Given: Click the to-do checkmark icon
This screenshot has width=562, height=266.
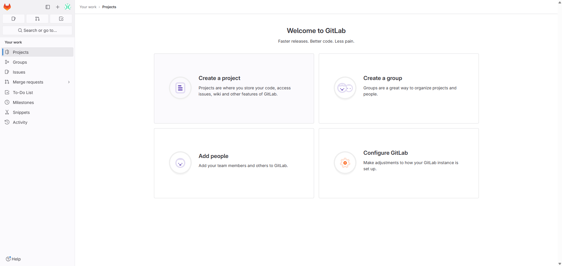Looking at the screenshot, I should (x=61, y=19).
